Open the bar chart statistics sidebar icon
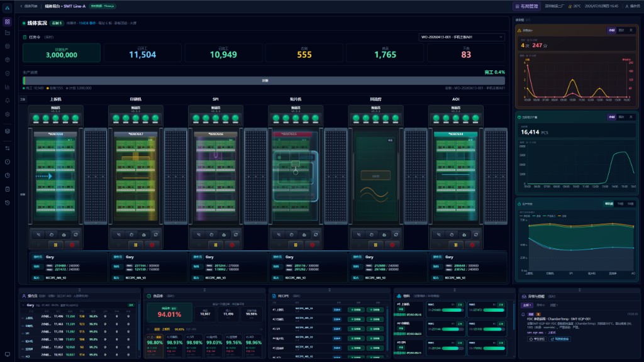The width and height of the screenshot is (644, 362). [8, 87]
